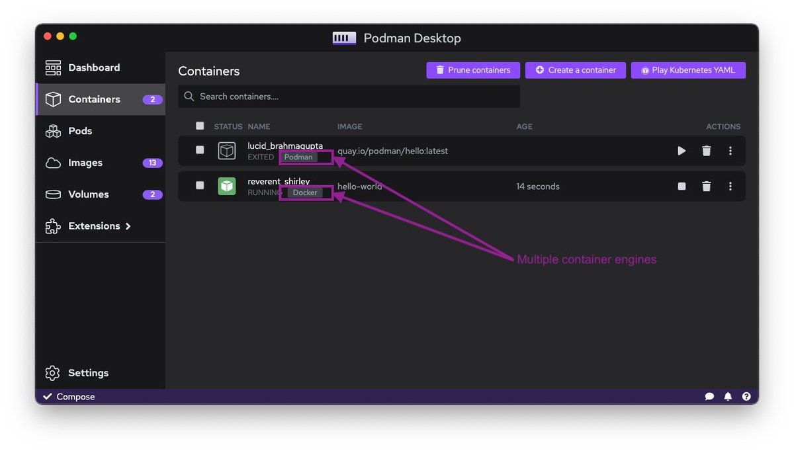Delete the lucid_brahmagupta container

pyautogui.click(x=706, y=151)
